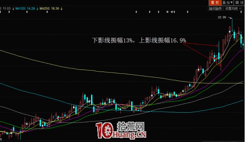Expand the 设置均线 moving average dropdown
Screen dimensions: 245x142
[233, 8]
